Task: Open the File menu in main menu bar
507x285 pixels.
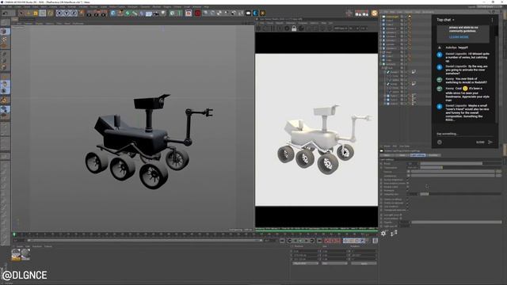Action: pyautogui.click(x=3, y=6)
